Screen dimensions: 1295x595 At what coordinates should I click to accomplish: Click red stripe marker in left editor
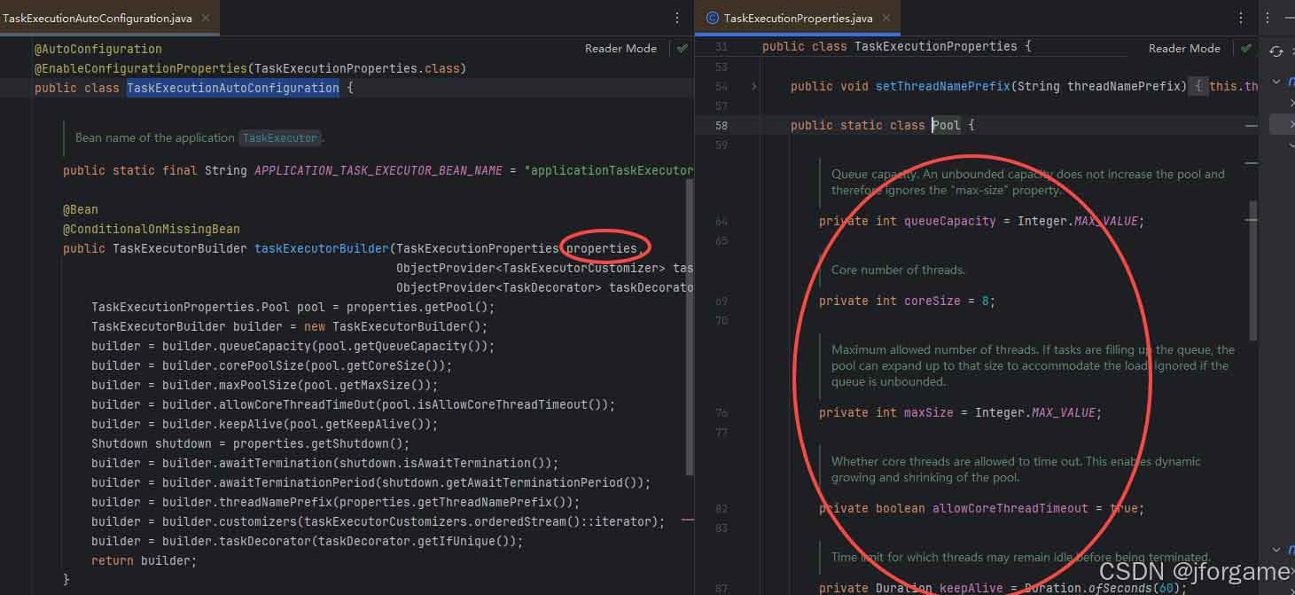tap(688, 521)
